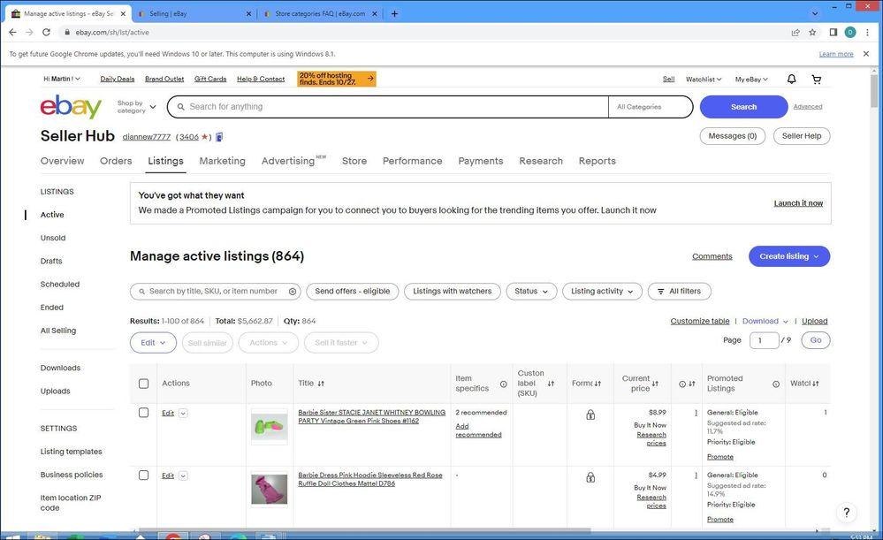Open the notifications bell icon

point(791,79)
